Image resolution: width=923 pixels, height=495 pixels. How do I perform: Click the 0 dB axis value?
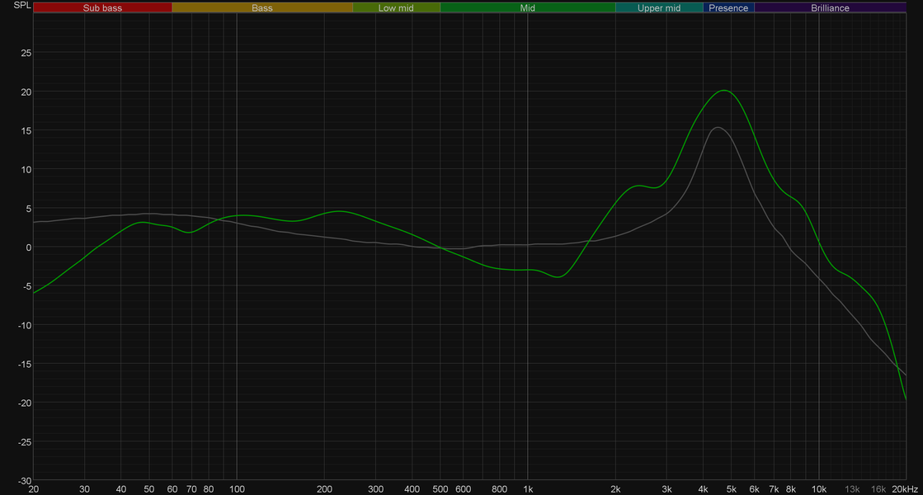(x=28, y=247)
